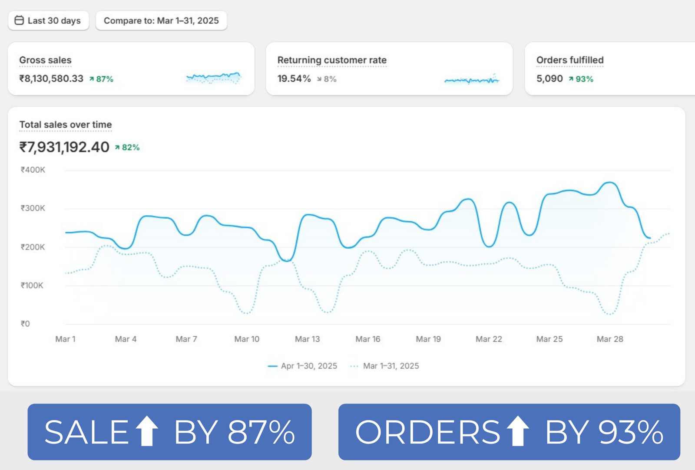Click the Mar 13 label on the x-axis
Image resolution: width=695 pixels, height=470 pixels.
click(307, 339)
